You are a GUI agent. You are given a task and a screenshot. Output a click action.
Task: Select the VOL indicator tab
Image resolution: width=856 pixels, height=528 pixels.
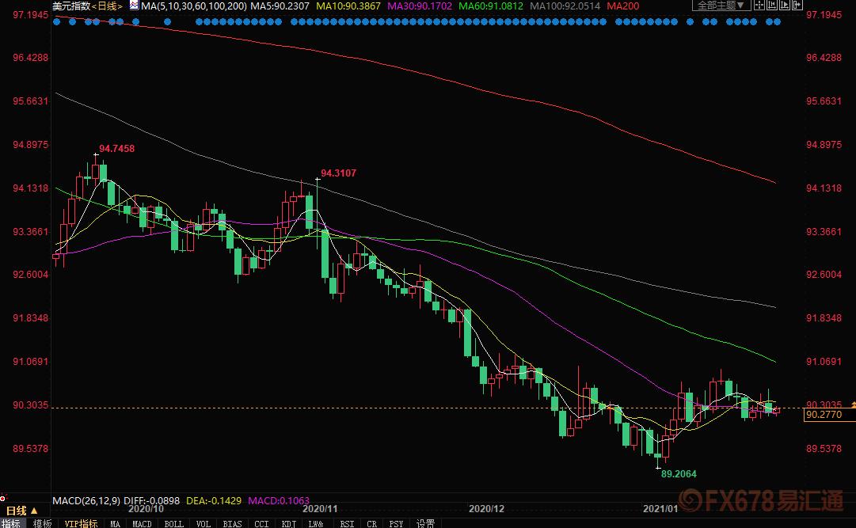point(203,523)
